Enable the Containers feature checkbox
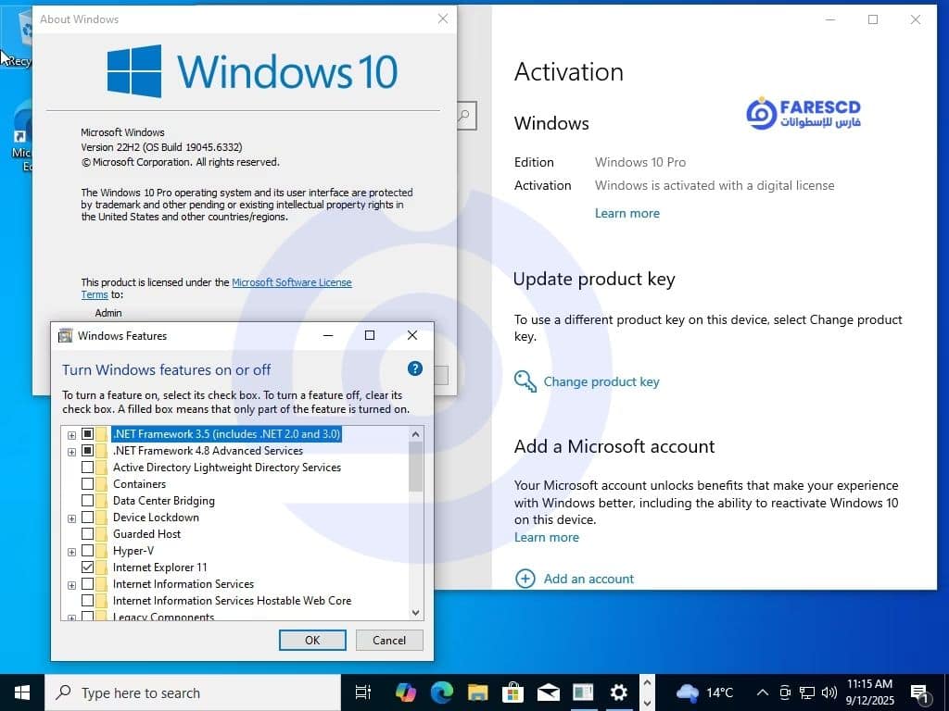The image size is (949, 711). (87, 483)
